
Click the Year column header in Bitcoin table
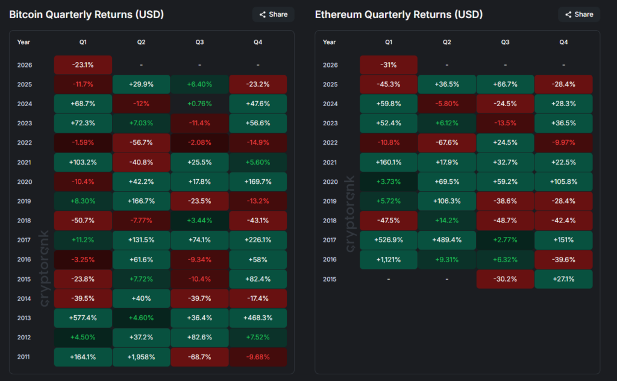click(23, 42)
